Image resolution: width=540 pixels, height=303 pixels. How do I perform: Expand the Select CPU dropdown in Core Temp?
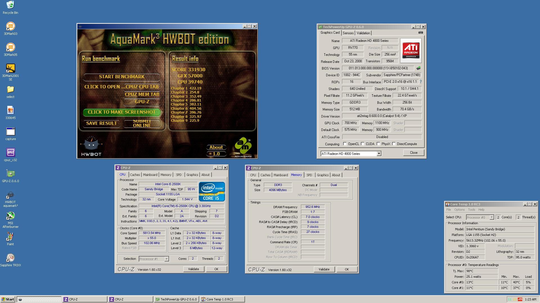(x=492, y=217)
